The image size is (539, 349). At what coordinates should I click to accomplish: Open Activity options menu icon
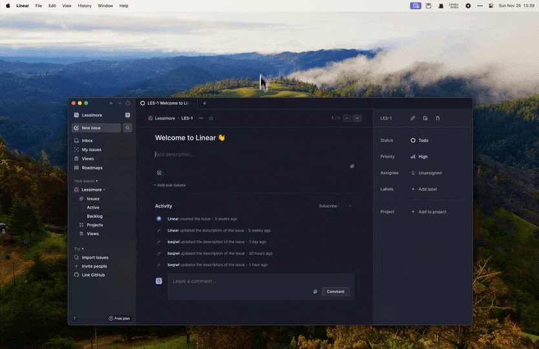click(x=350, y=206)
